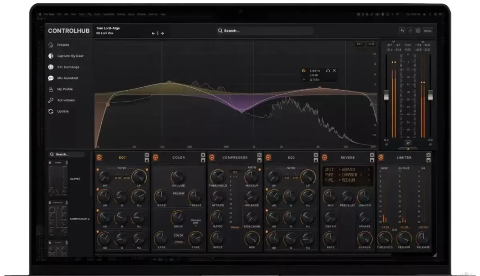The height and width of the screenshot is (276, 480).
Task: Select previous reverb TYPE using left arrow
Action: point(340,175)
